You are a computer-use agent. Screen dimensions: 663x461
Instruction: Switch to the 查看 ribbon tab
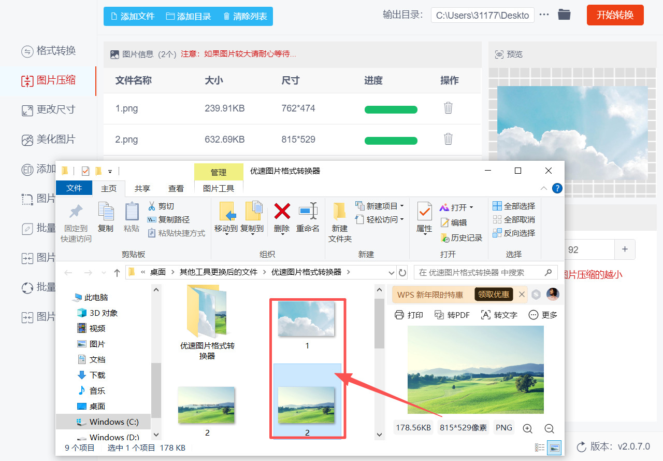(176, 189)
